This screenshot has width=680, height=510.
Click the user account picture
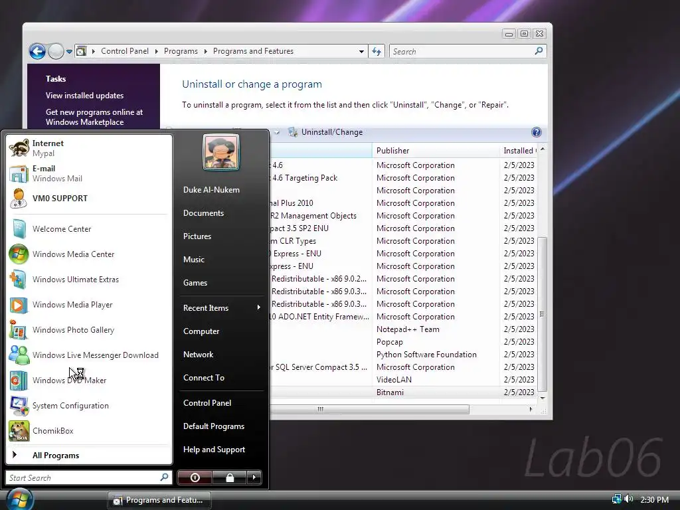(x=220, y=152)
